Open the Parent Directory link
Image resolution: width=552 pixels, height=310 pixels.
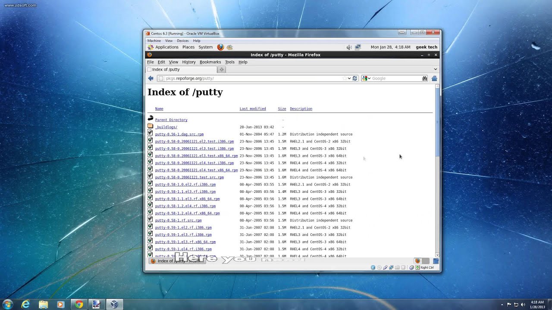(x=171, y=120)
